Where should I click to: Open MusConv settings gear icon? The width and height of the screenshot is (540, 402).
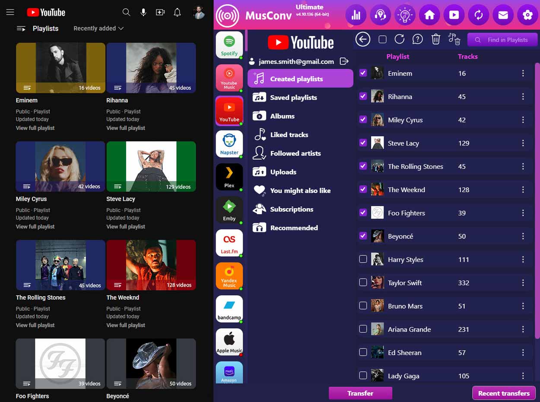point(527,16)
